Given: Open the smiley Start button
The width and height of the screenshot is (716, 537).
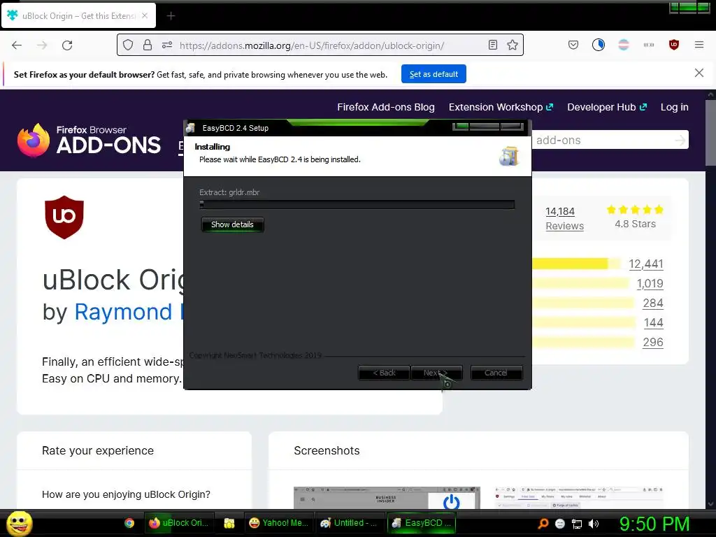Looking at the screenshot, I should point(19,523).
